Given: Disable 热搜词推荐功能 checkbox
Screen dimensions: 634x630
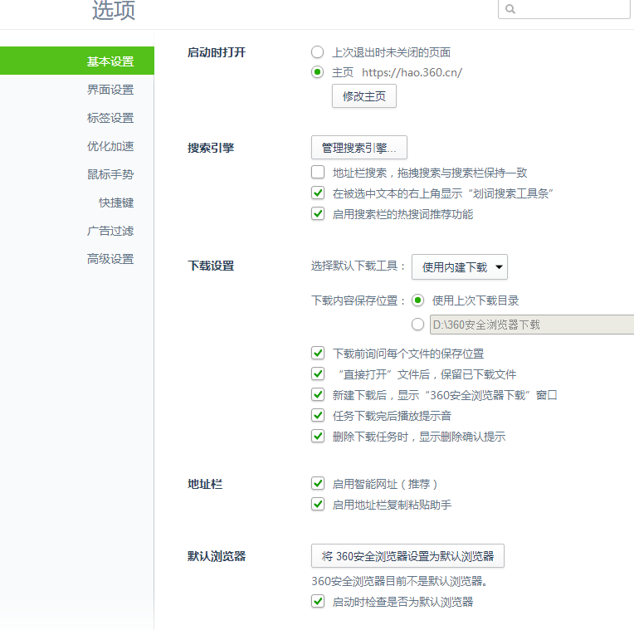Looking at the screenshot, I should (x=318, y=214).
